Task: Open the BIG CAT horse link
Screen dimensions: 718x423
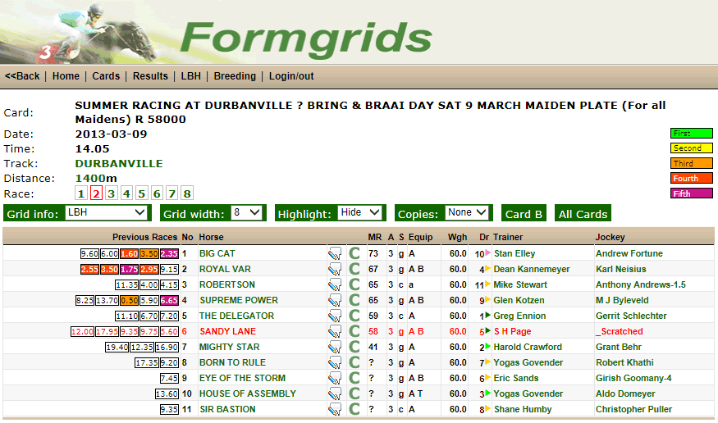Action: pos(217,253)
